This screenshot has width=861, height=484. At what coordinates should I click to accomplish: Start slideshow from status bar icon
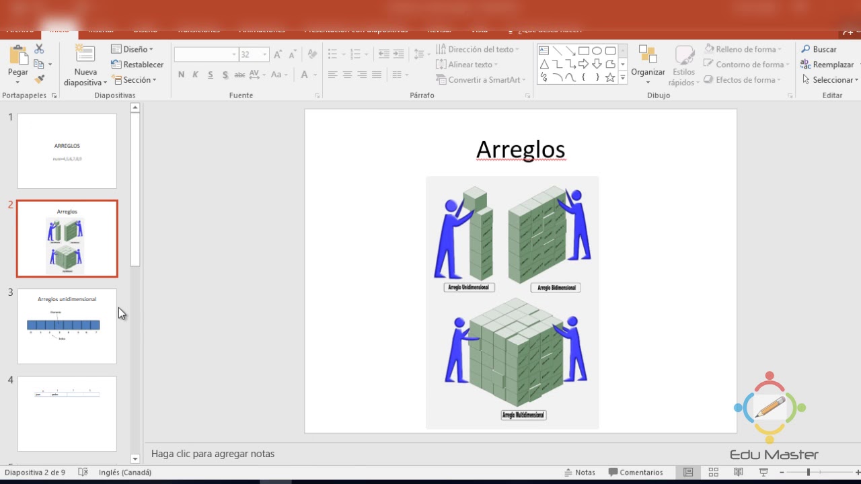point(763,473)
